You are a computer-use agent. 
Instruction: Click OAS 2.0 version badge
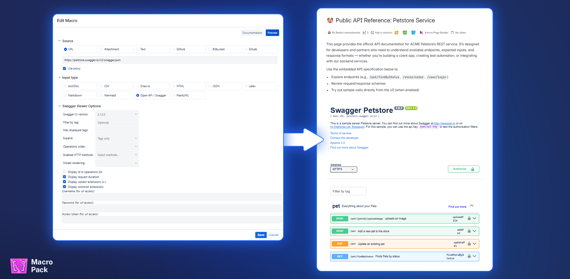point(411,108)
